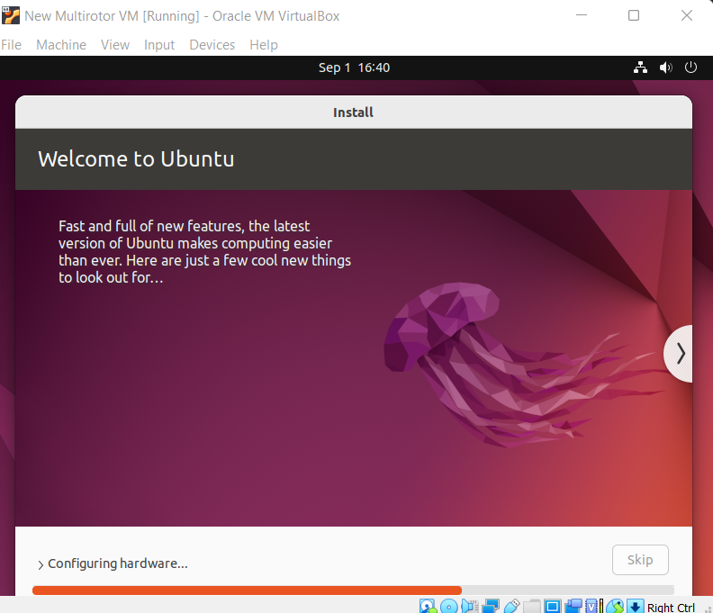Click the recording indicator in the status bar
Screen dimensions: 713x613
(573, 606)
